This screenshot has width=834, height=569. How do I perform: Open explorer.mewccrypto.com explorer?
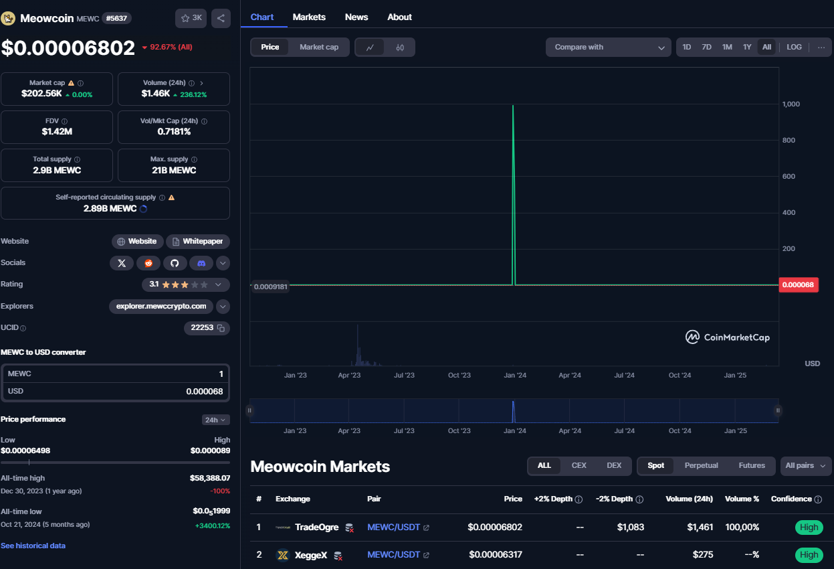pyautogui.click(x=161, y=306)
